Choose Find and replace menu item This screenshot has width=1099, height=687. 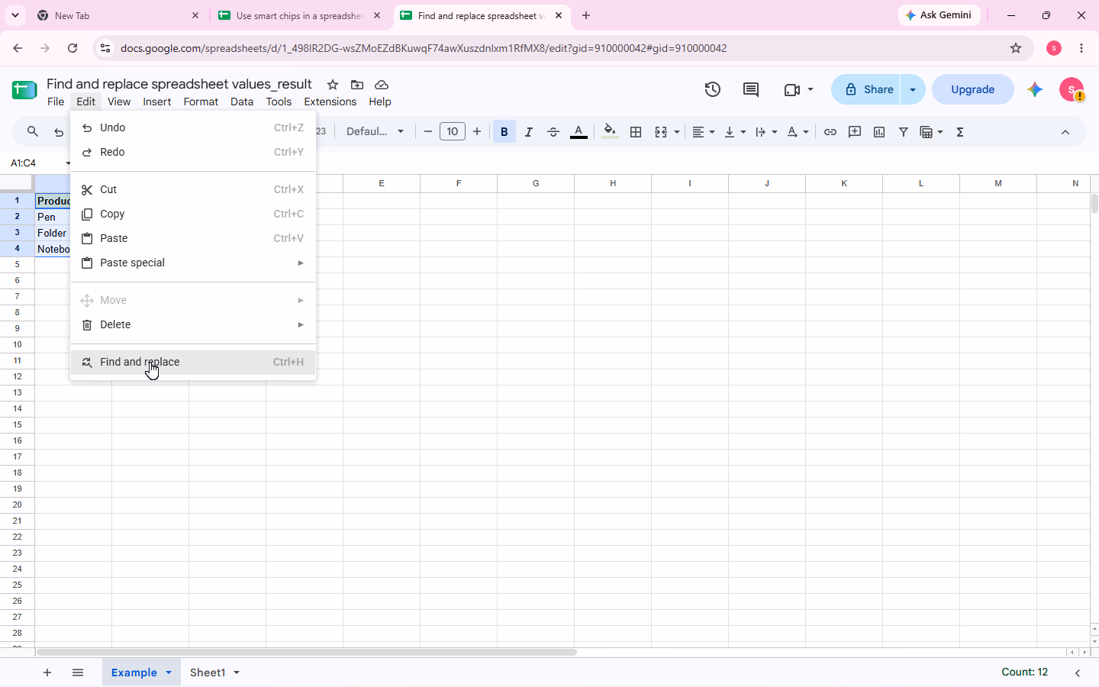click(x=193, y=363)
